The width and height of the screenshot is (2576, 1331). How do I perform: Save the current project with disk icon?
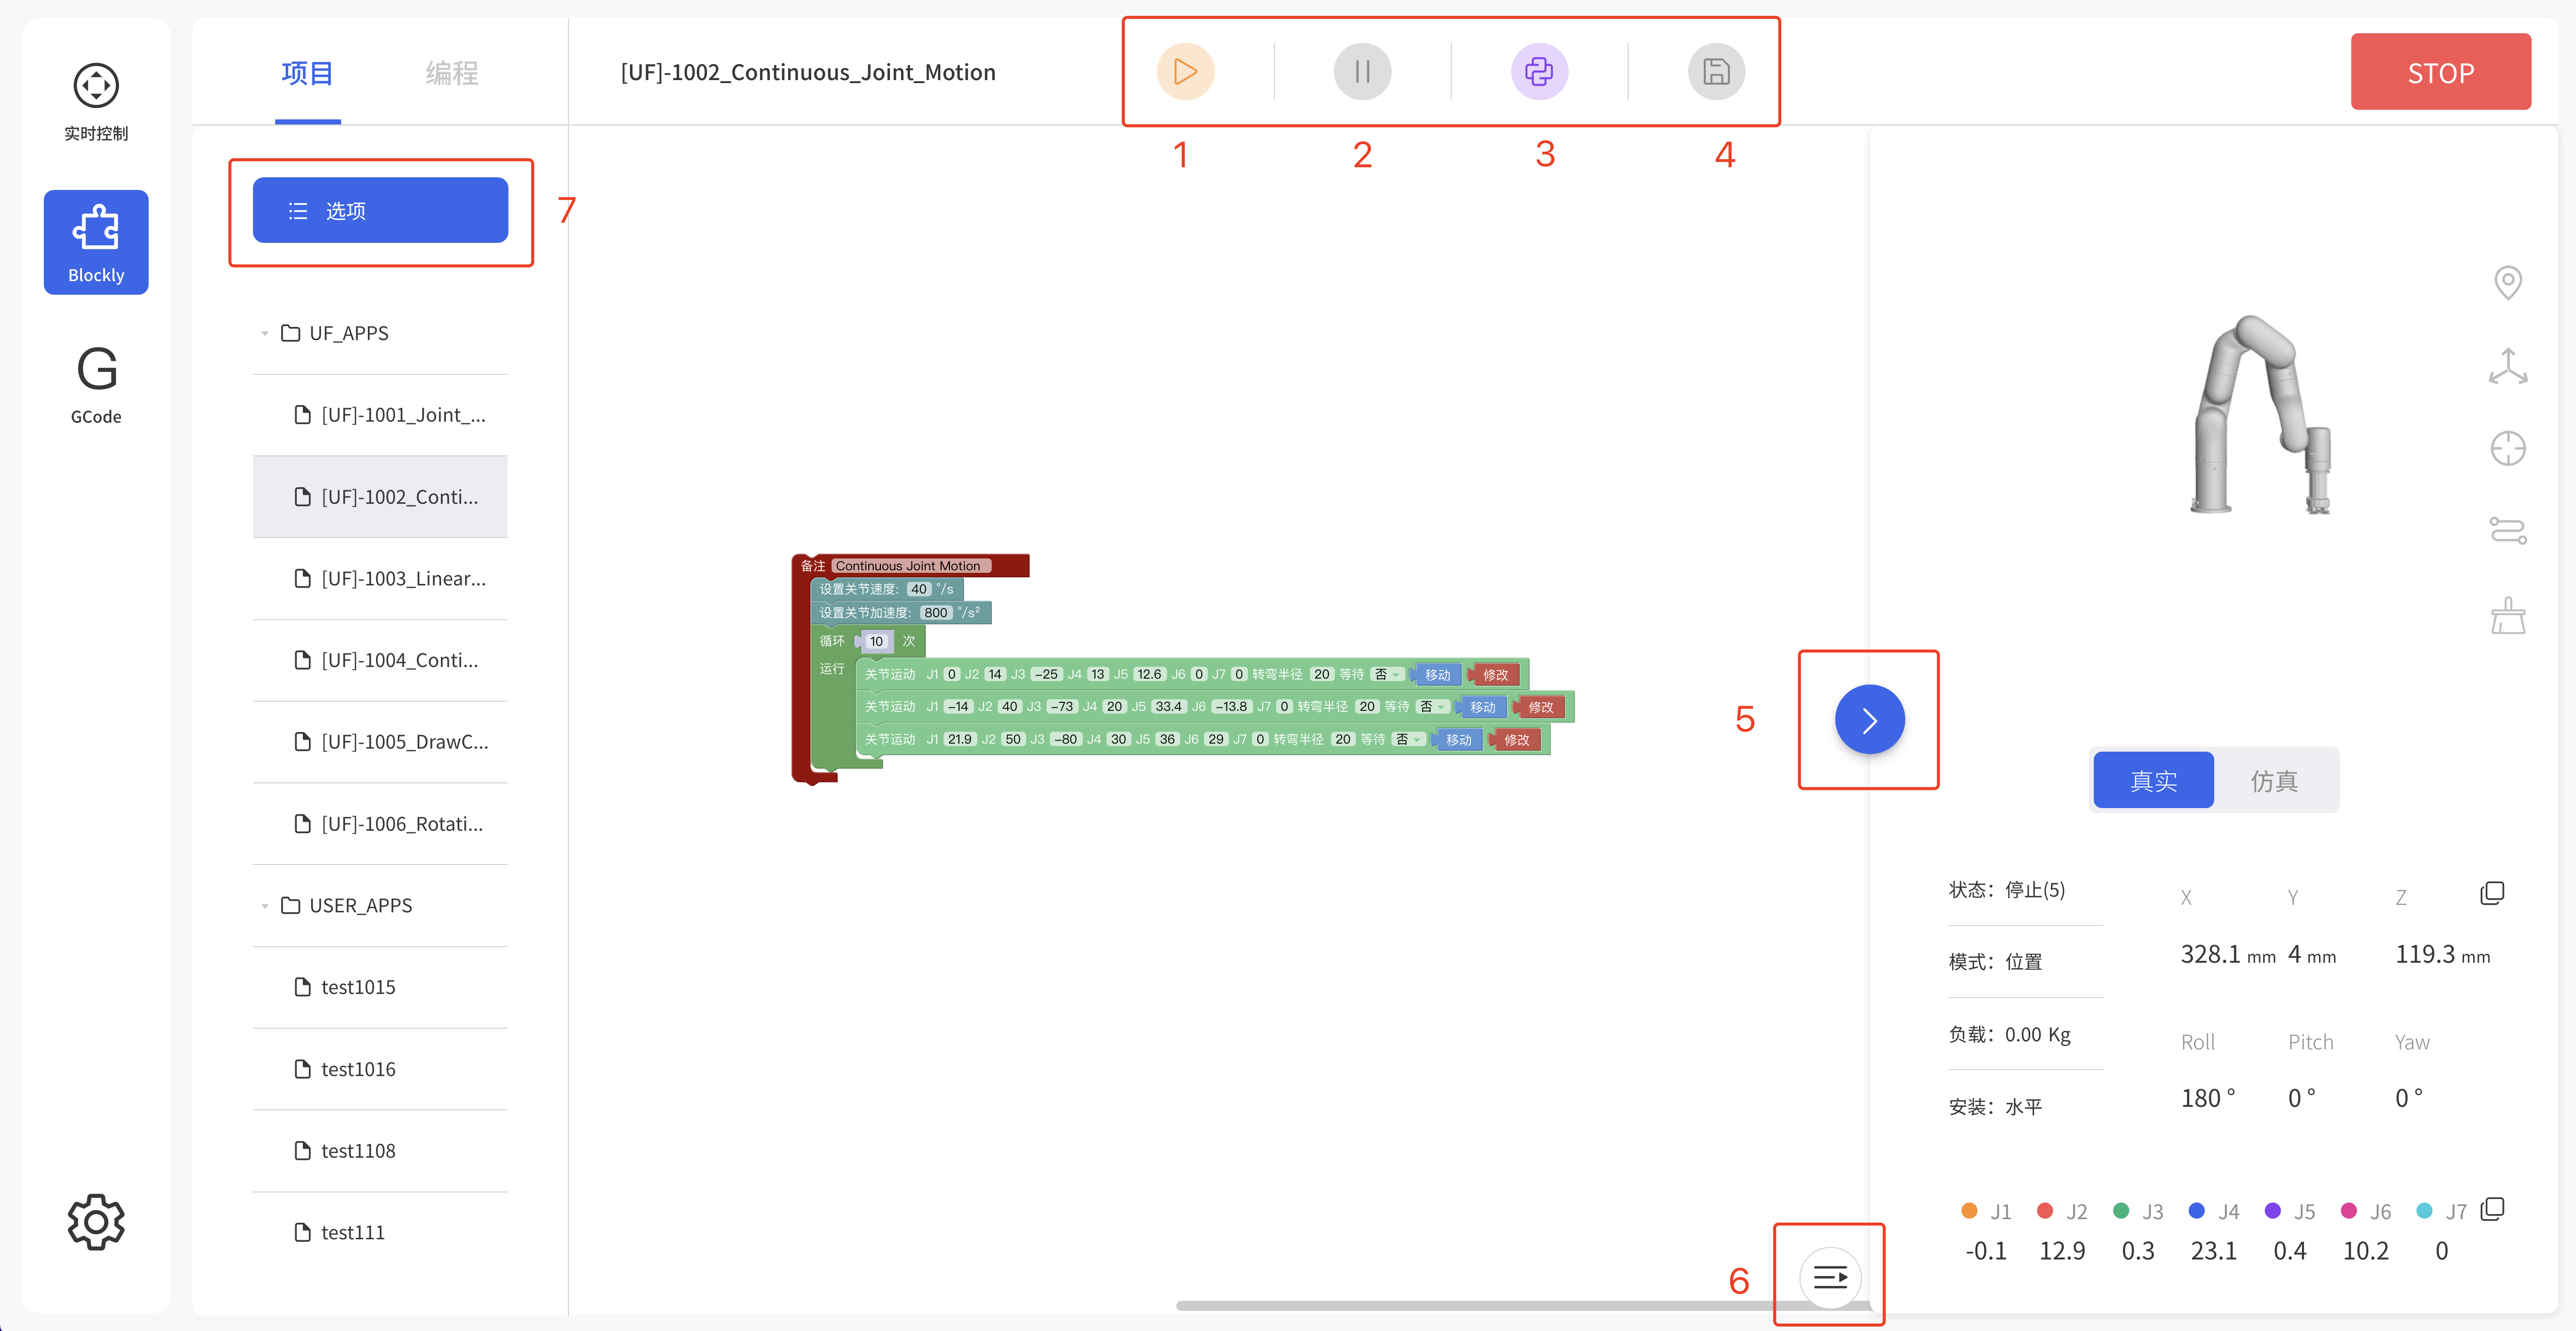[1716, 72]
